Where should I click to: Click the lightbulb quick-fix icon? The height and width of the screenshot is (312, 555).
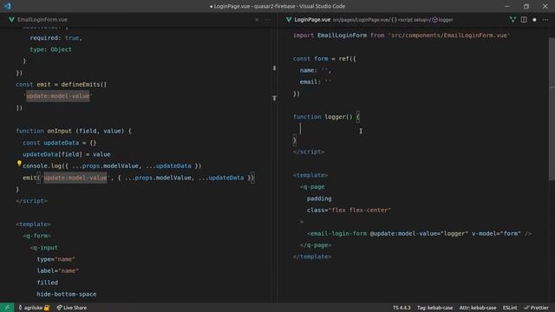coord(19,163)
